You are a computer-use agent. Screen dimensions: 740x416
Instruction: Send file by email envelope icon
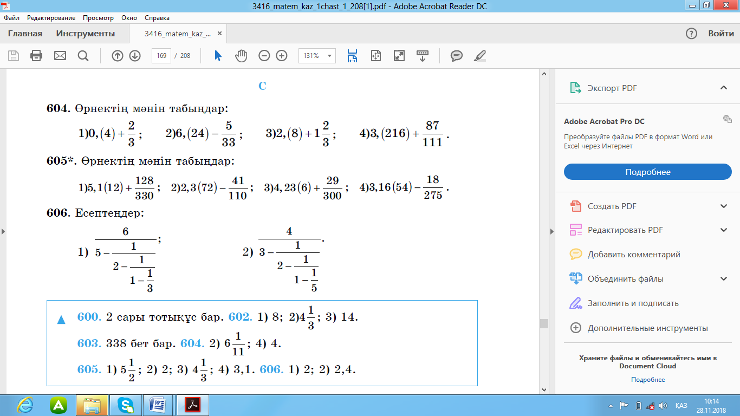(x=60, y=55)
